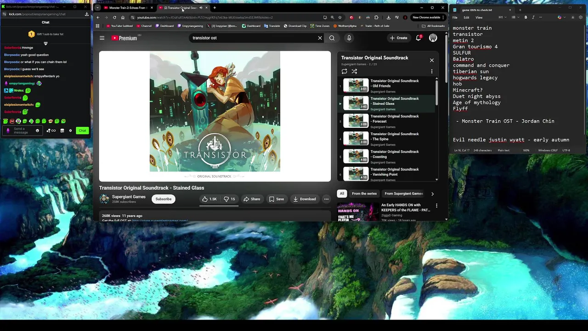Open the YouTube account avatar menu
Screen dimensions: 588x331
click(x=433, y=38)
